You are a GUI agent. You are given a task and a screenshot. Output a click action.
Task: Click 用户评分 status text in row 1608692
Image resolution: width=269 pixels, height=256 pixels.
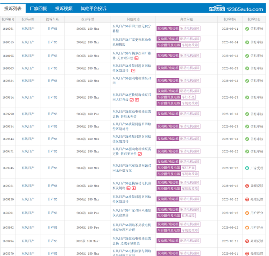point(257,228)
